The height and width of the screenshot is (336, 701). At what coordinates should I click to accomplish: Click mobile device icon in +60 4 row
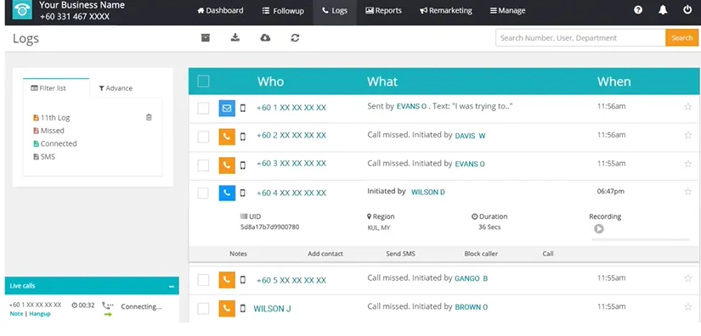click(x=243, y=193)
